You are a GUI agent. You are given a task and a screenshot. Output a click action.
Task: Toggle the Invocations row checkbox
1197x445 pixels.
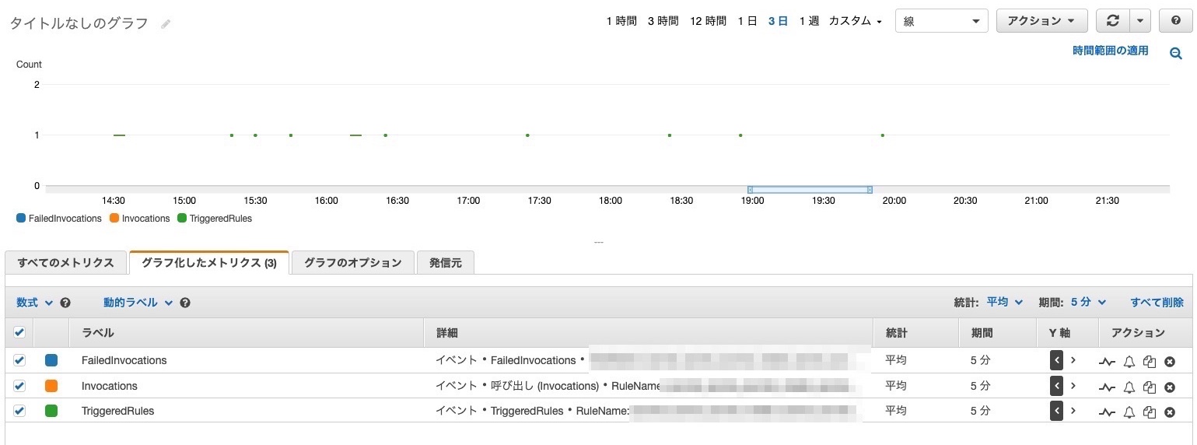click(19, 386)
